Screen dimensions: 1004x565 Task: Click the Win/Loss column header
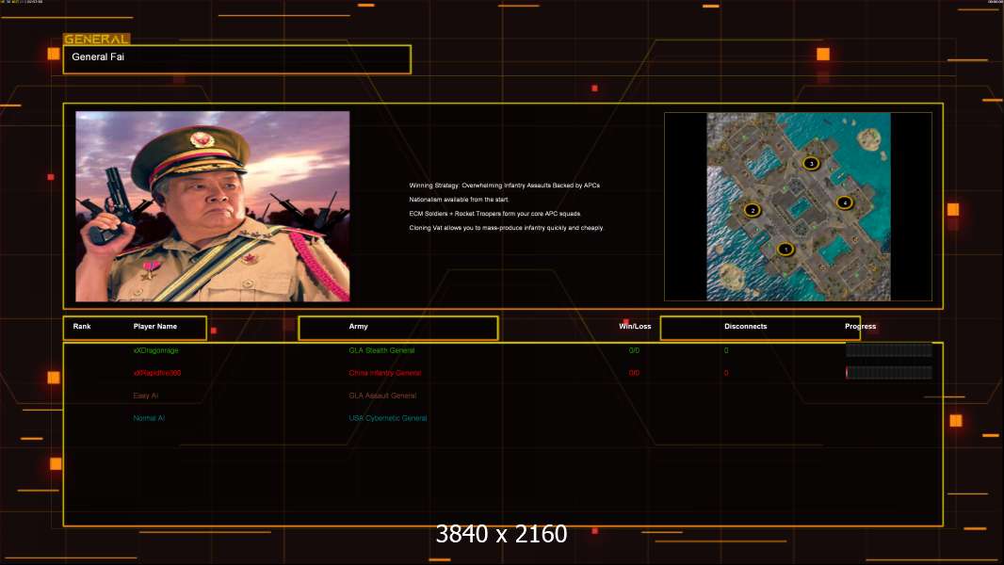634,327
